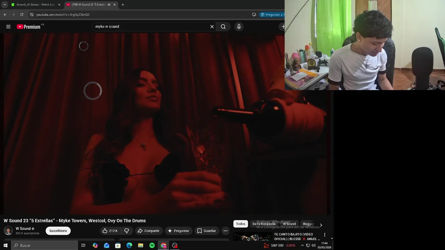The height and width of the screenshot is (250, 445).
Task: Select the Todos filter chip
Action: coord(241,224)
